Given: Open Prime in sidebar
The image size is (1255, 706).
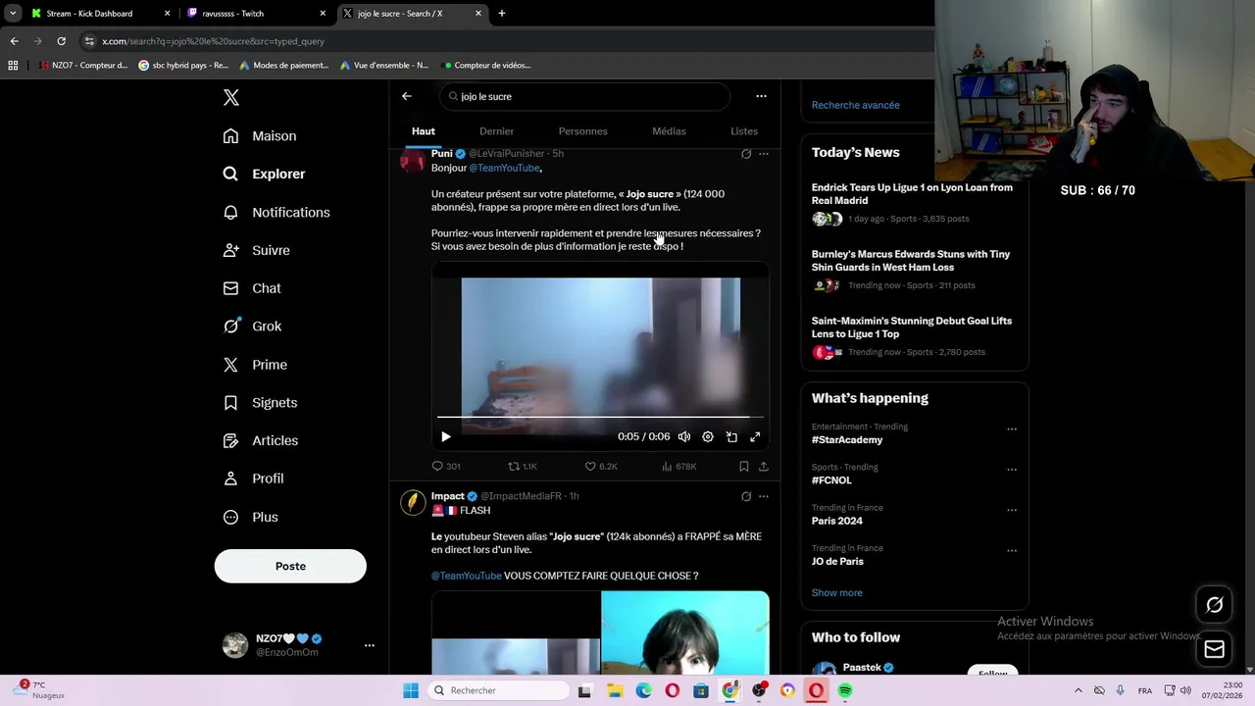Looking at the screenshot, I should coord(255,365).
